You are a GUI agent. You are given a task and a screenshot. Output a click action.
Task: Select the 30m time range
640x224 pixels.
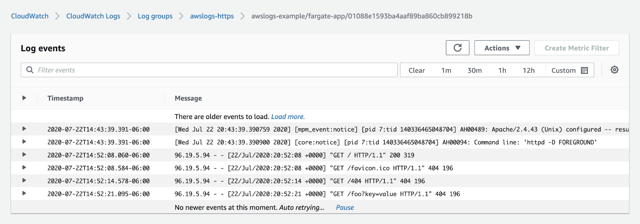pos(474,70)
